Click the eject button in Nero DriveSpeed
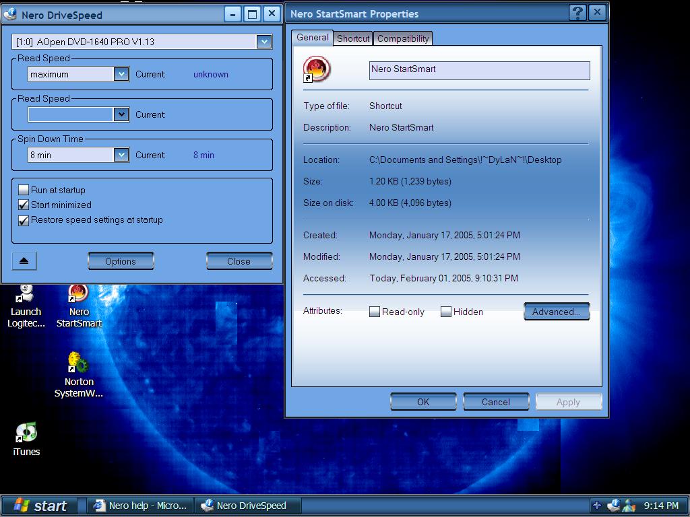The height and width of the screenshot is (517, 690). click(24, 261)
